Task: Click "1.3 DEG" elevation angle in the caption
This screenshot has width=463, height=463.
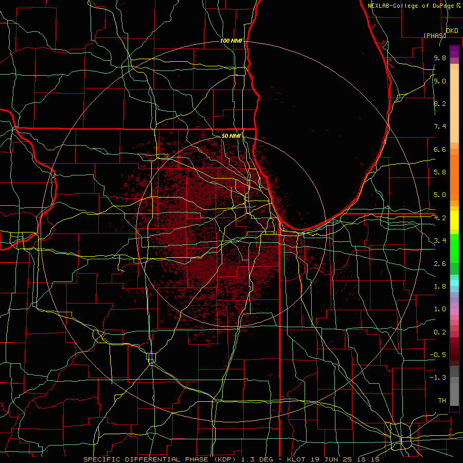Action: pyautogui.click(x=257, y=459)
